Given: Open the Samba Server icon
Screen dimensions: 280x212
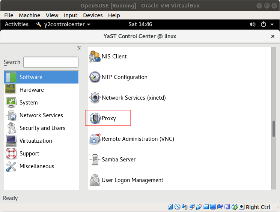Looking at the screenshot, I should click(x=95, y=160).
